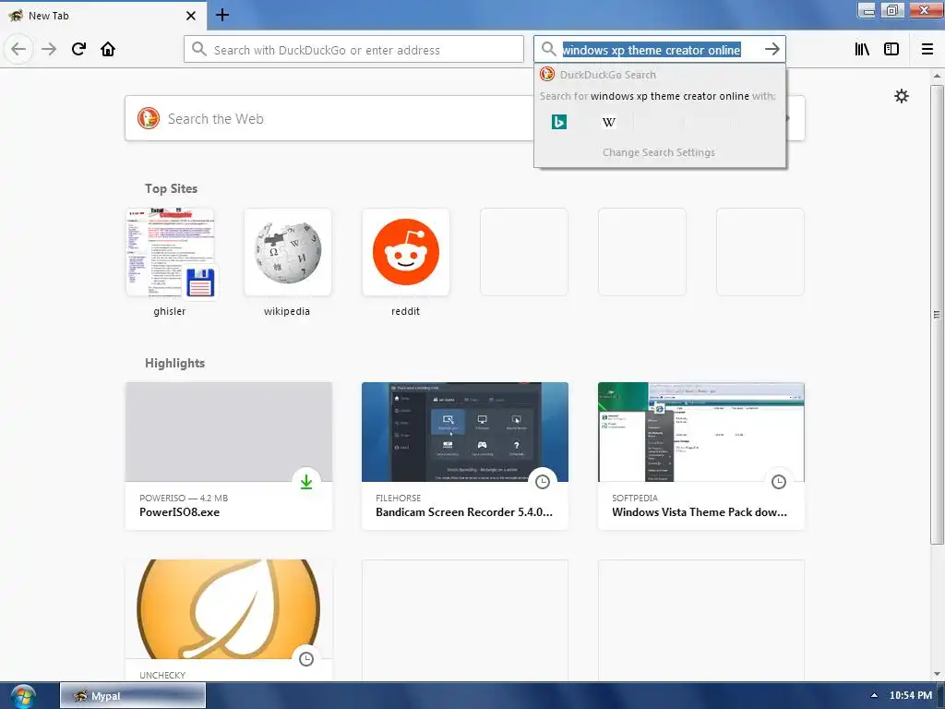Click the DuckDuckGo logo in page search
The image size is (945, 709).
tap(149, 118)
